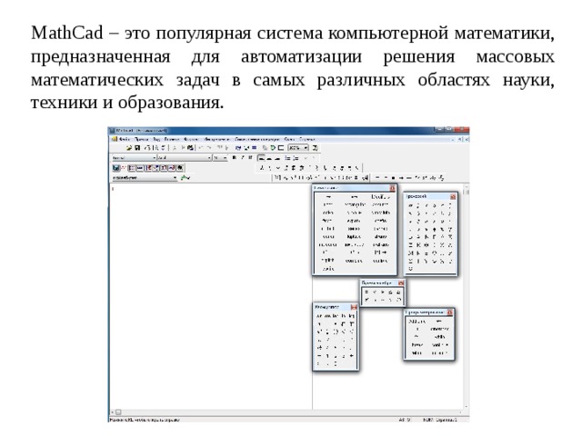This screenshot has height=436, width=582.
Task: Click the horizontal scrollbar at the worksheet bottom
Action: 286,411
